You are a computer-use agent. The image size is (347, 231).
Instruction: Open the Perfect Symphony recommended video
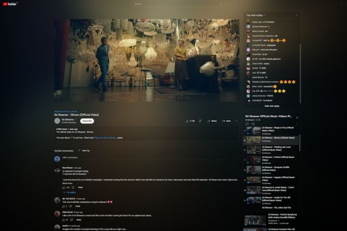pos(272,219)
